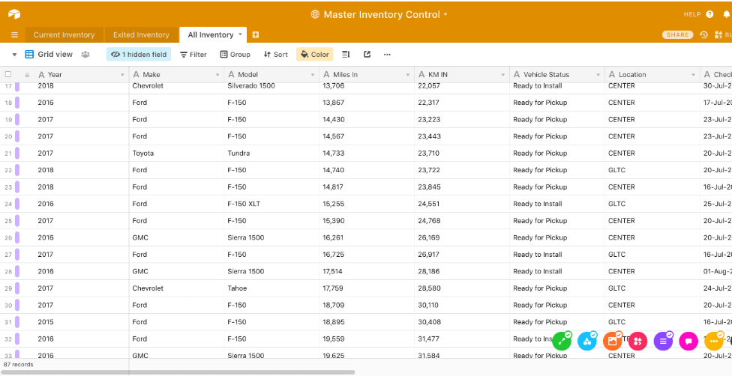This screenshot has height=376, width=732.
Task: Open the Group menu
Action: 235,55
